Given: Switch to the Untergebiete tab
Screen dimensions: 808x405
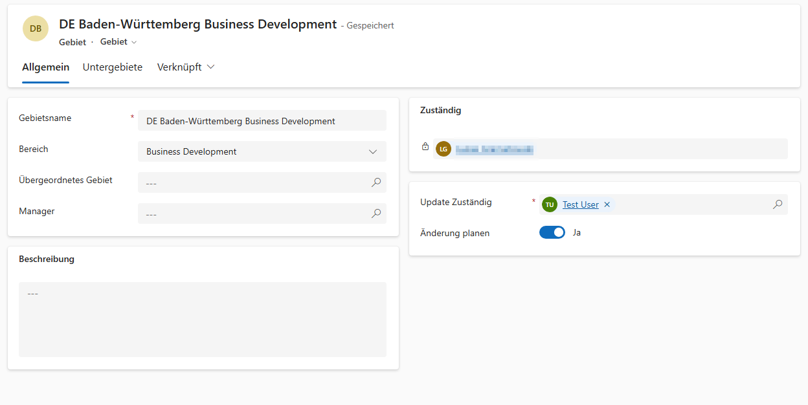Looking at the screenshot, I should 113,67.
